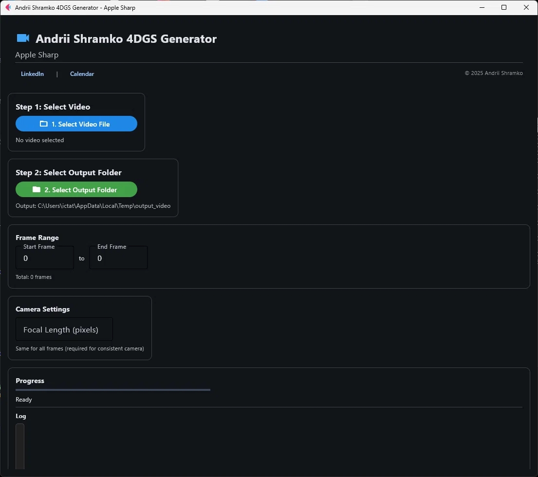The width and height of the screenshot is (538, 477).
Task: Click the 'Total: 0 frames' text
Action: pos(34,277)
